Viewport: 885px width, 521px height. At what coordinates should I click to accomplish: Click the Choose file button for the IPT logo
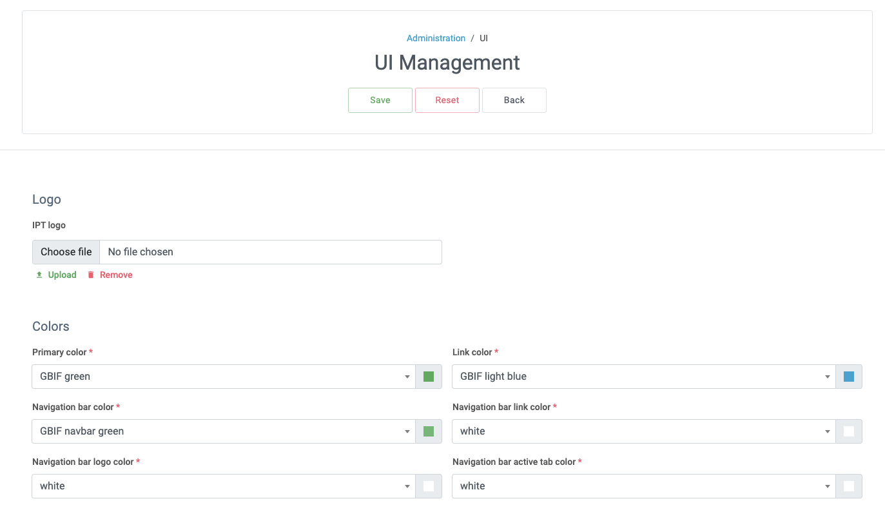[x=65, y=251]
